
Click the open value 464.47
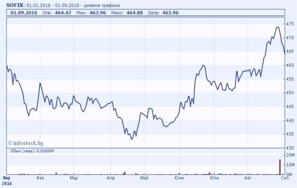[63, 13]
